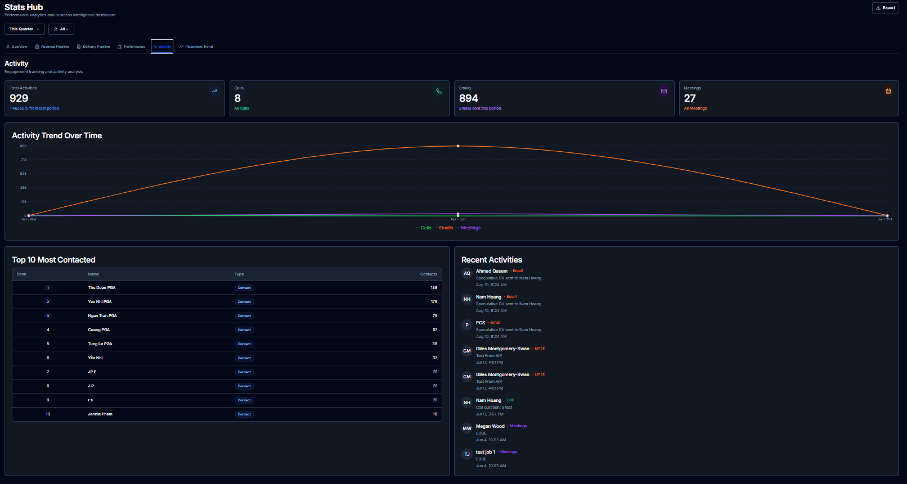Click the TJ avatar for test job 1

click(x=467, y=454)
